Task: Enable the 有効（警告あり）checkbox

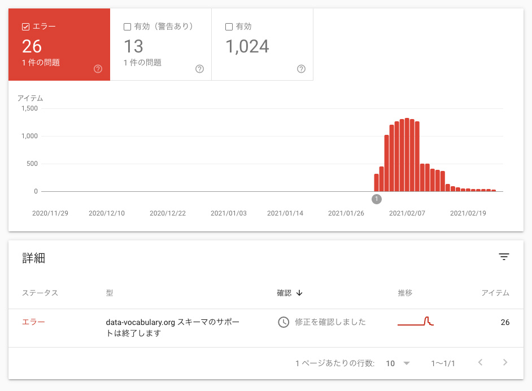Action: [127, 27]
